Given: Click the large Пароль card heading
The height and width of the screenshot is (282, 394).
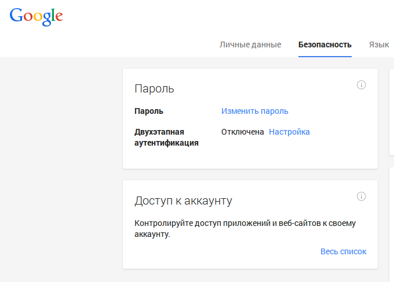Looking at the screenshot, I should (x=154, y=89).
